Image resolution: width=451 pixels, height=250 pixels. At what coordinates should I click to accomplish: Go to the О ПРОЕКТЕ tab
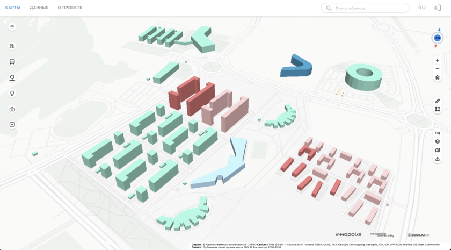tap(70, 8)
